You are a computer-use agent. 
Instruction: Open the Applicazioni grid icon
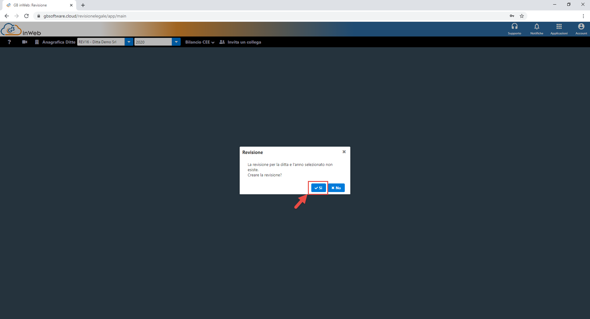click(x=559, y=29)
